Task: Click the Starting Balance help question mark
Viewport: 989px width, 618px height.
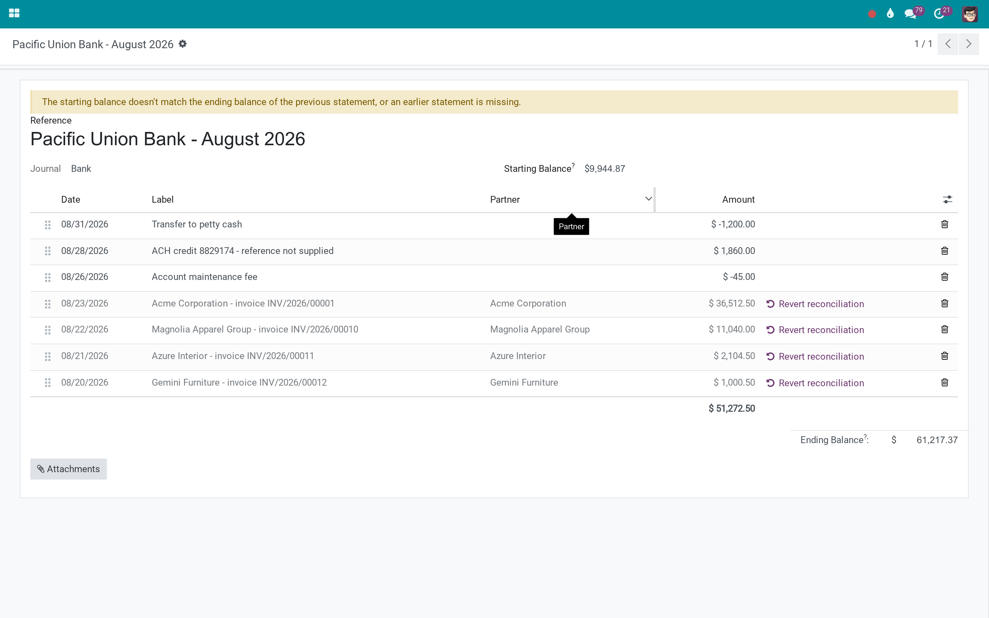Action: point(573,165)
